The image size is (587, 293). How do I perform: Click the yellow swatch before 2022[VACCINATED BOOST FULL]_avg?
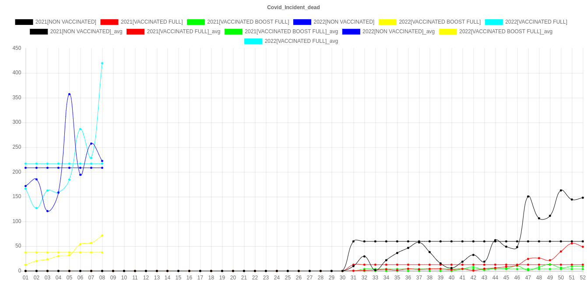pyautogui.click(x=448, y=31)
